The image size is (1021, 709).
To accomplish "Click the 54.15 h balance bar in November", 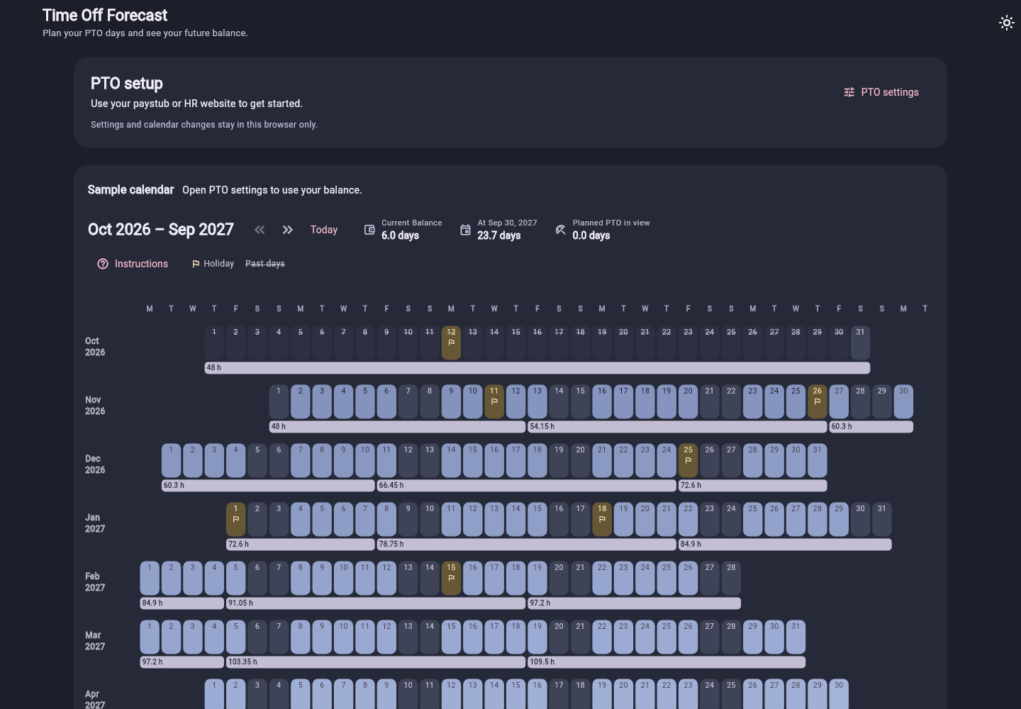I will [677, 427].
